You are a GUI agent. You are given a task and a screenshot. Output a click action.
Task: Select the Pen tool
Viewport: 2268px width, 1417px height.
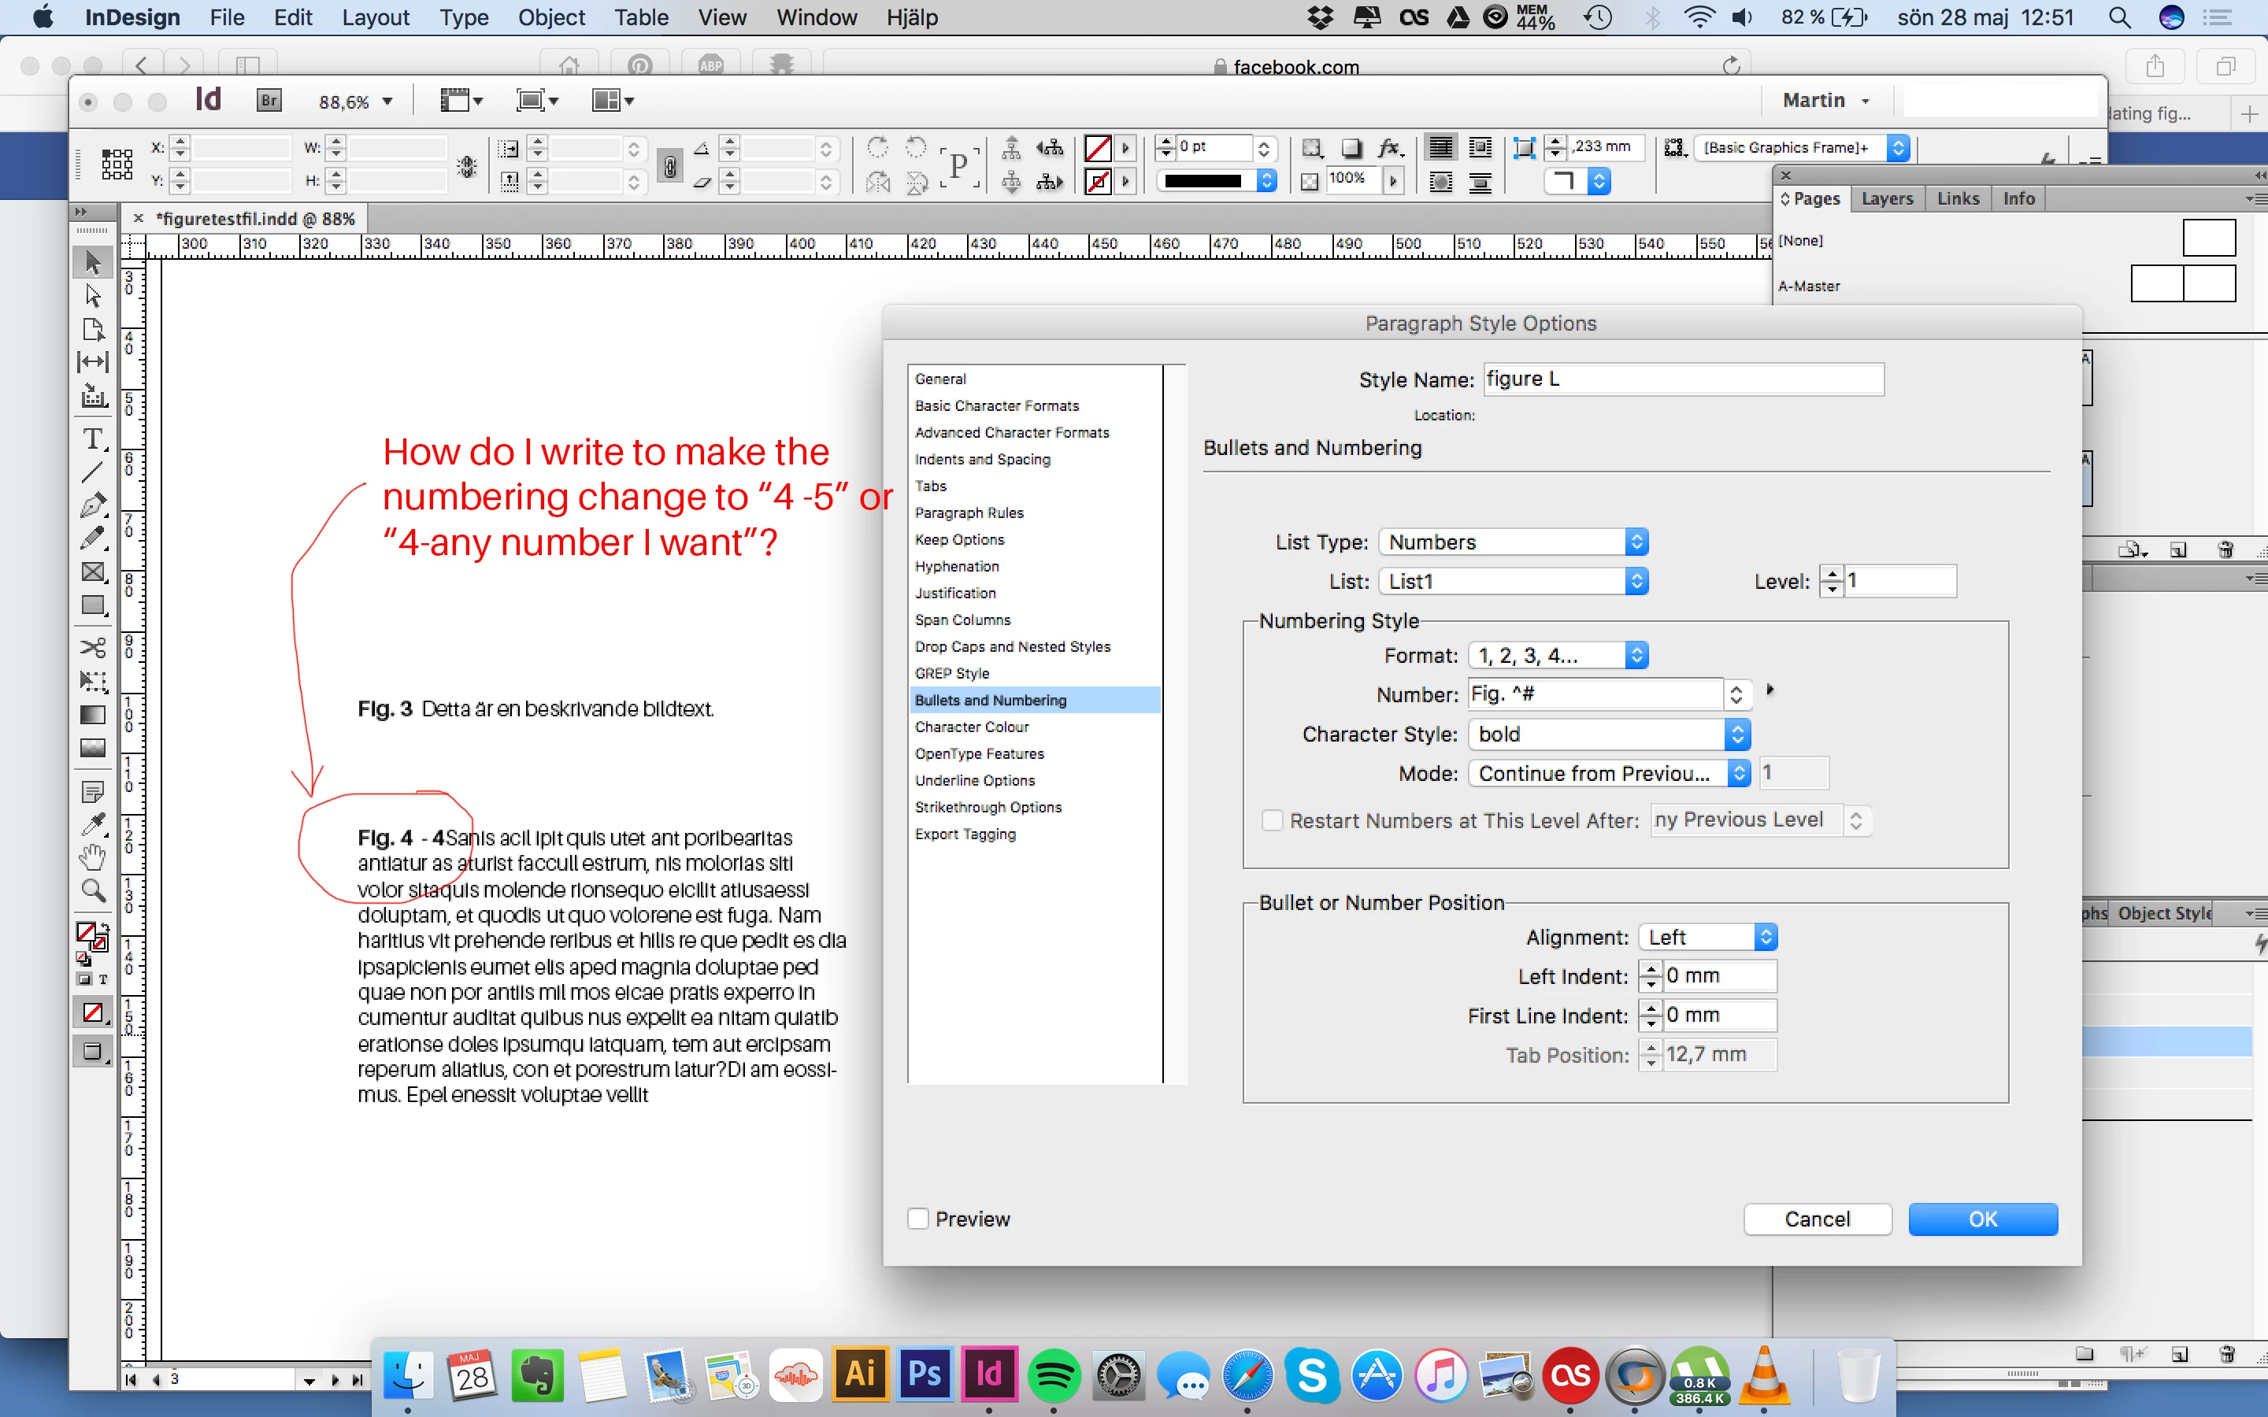tap(93, 505)
